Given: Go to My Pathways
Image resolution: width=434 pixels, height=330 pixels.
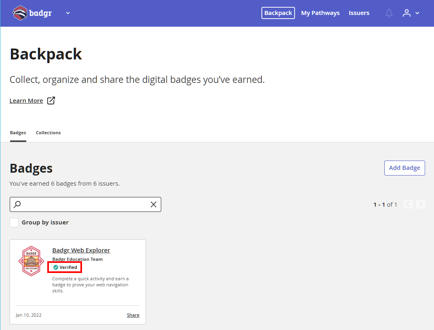Looking at the screenshot, I should (320, 13).
